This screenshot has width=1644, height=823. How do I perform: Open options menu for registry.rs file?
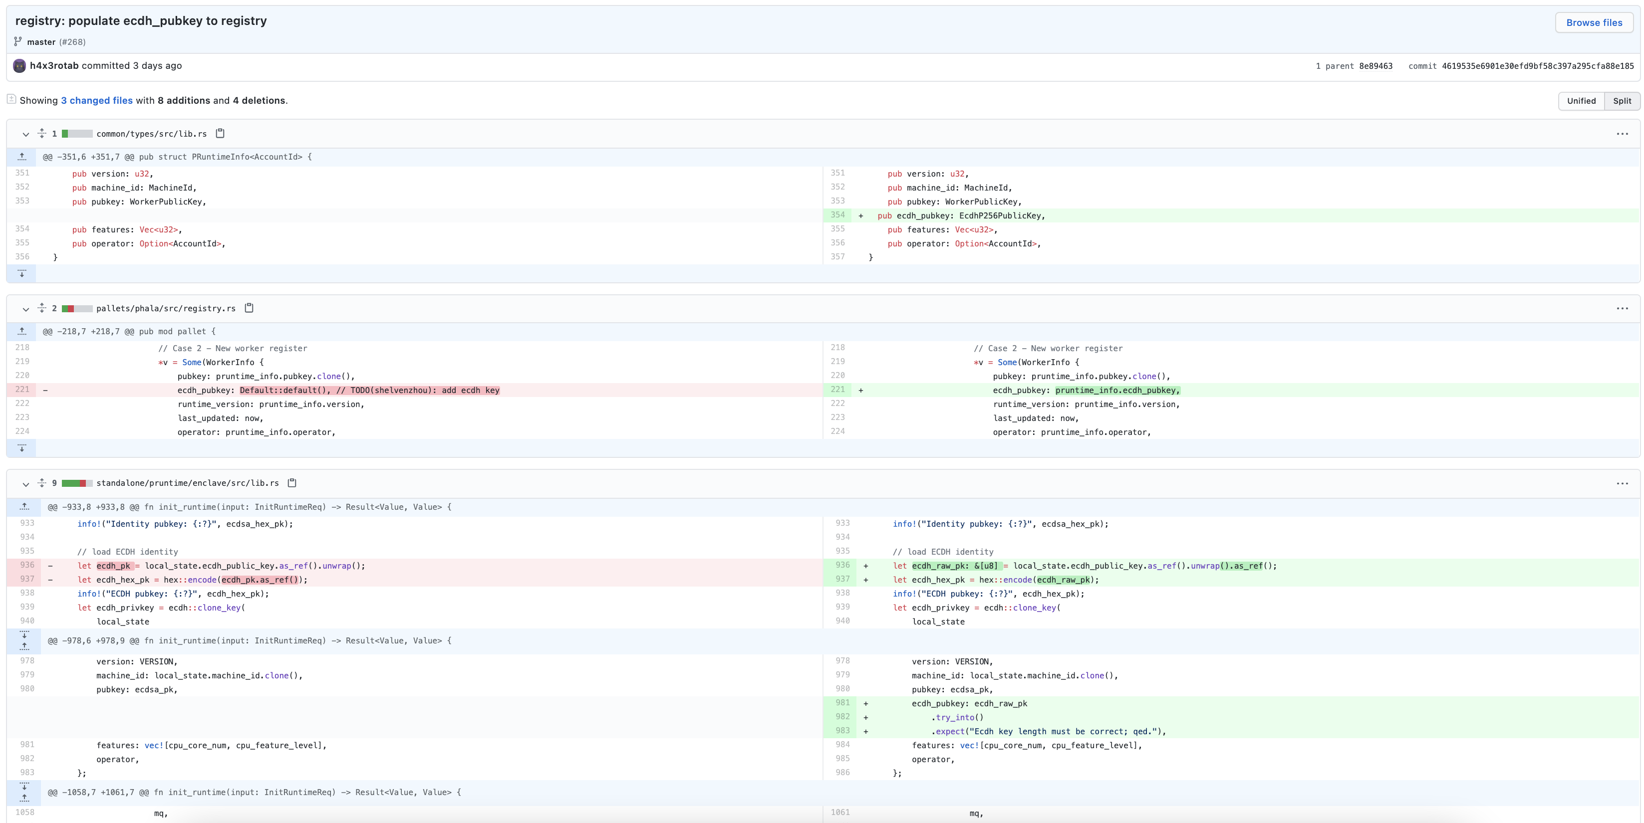tap(1622, 309)
